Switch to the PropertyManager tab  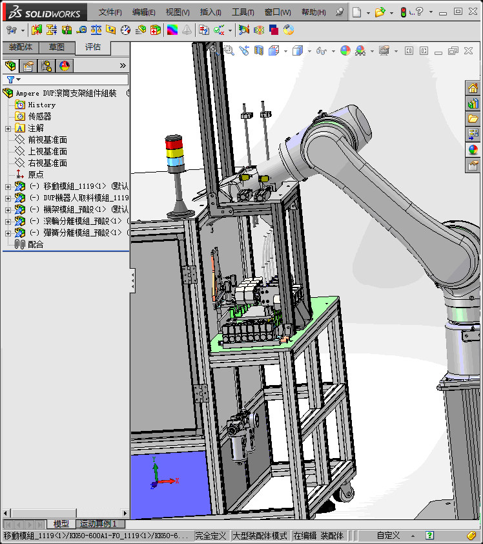pos(28,65)
